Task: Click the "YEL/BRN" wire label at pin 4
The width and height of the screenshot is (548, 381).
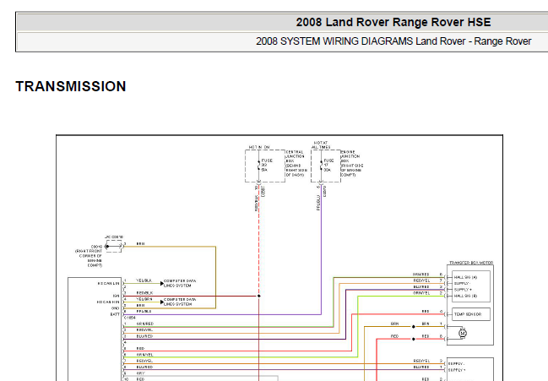Action: click(x=144, y=299)
